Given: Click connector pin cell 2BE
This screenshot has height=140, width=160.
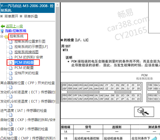Looking at the screenshot, I should 64,85.
